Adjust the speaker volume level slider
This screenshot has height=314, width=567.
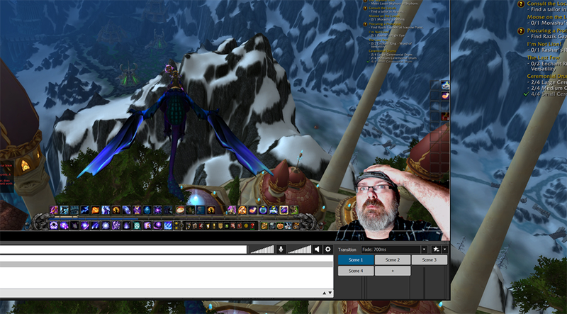tap(299, 249)
